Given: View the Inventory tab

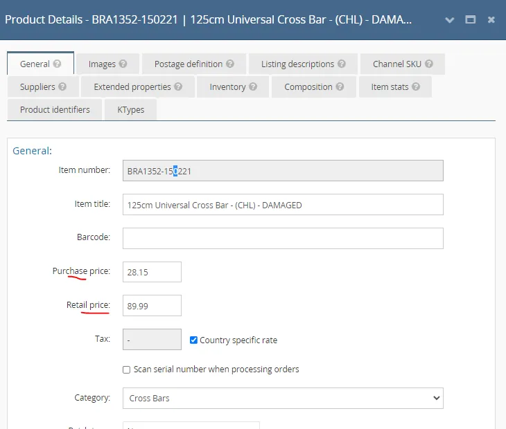Looking at the screenshot, I should pos(233,86).
